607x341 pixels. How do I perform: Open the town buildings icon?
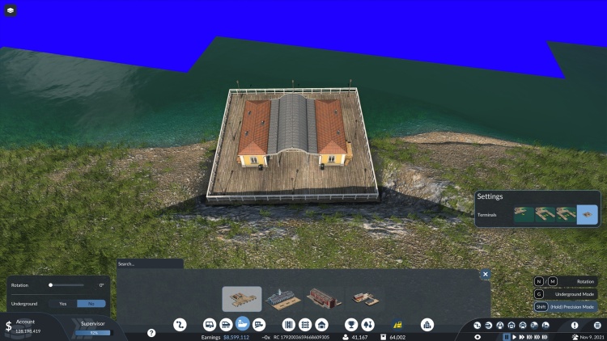tap(427, 325)
